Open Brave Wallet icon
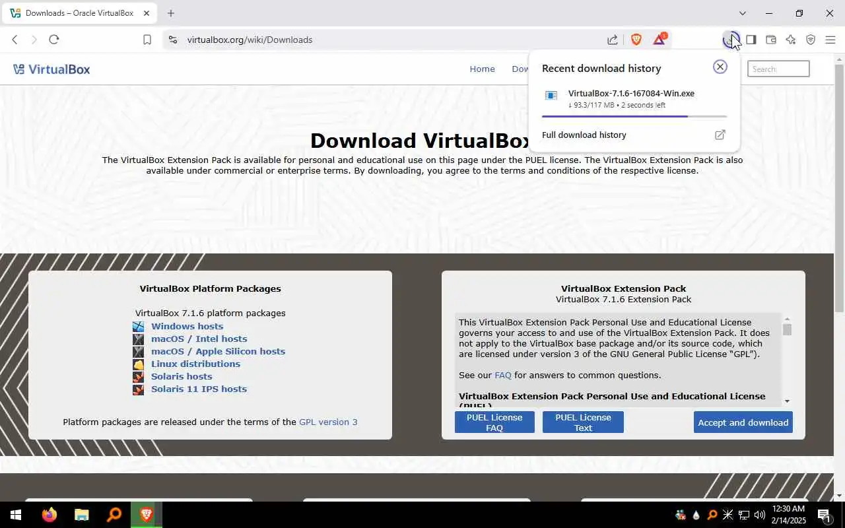Screen dimensions: 845x528 point(770,40)
